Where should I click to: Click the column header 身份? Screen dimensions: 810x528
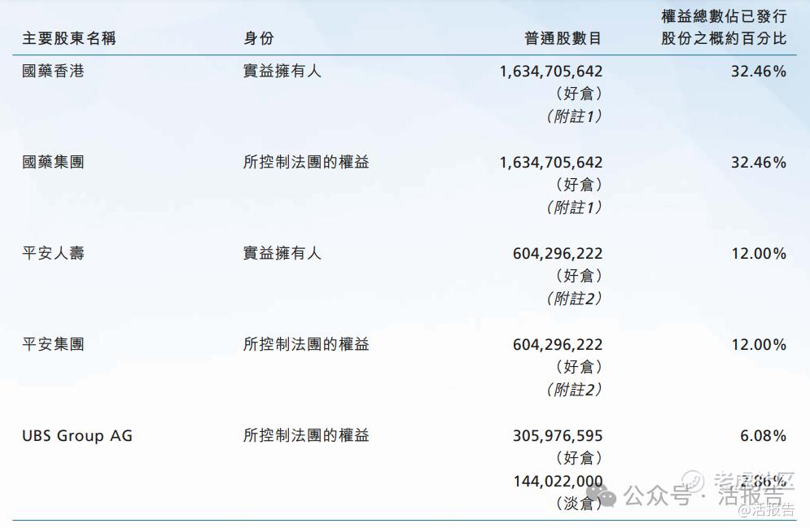(x=258, y=38)
